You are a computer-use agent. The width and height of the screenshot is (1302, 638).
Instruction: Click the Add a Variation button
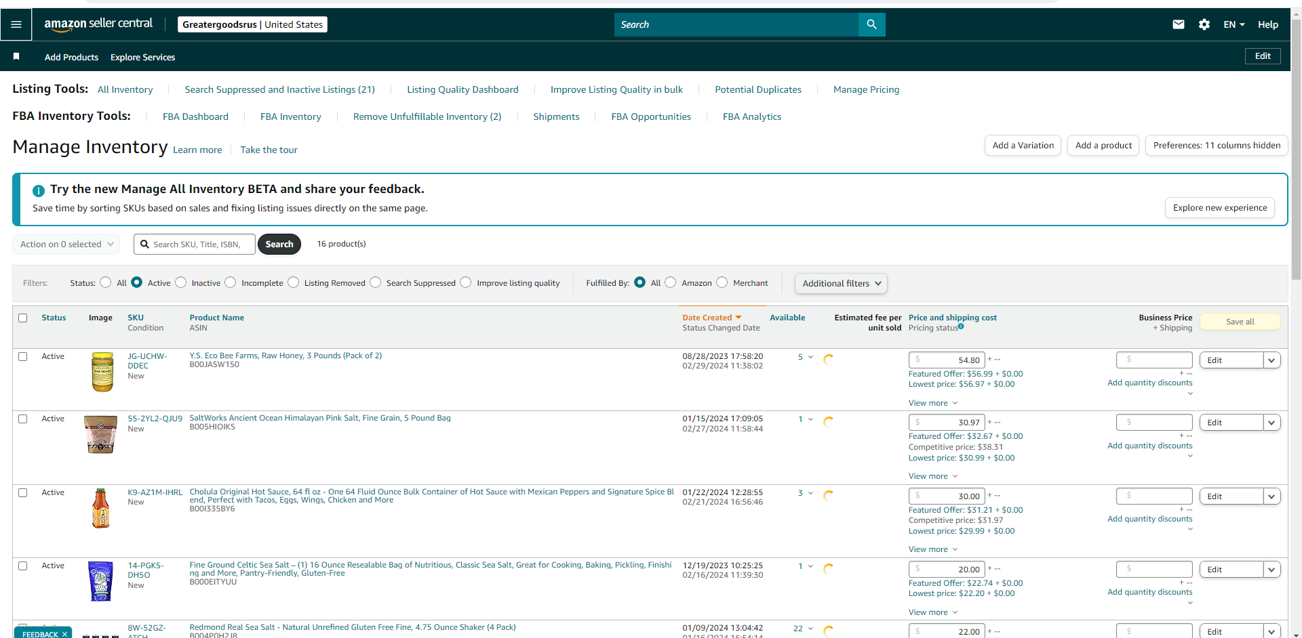[1023, 146]
